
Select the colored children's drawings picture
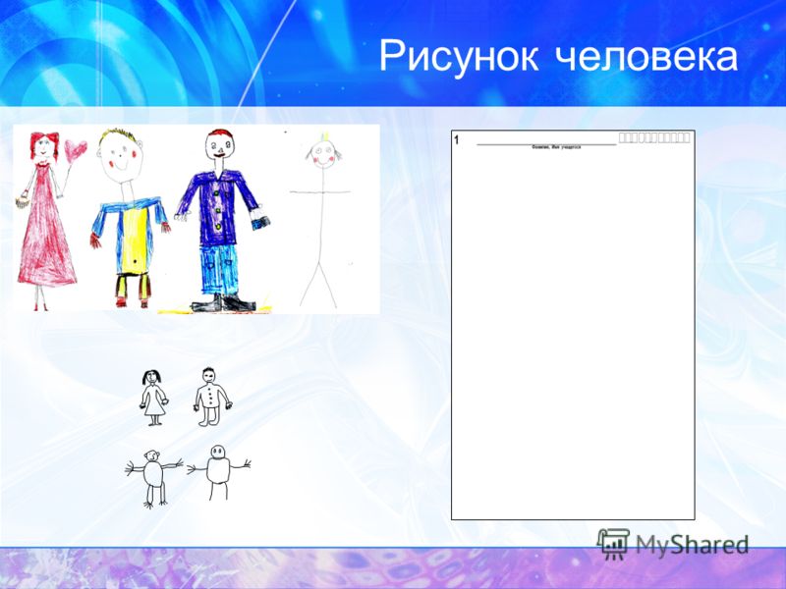(196, 219)
